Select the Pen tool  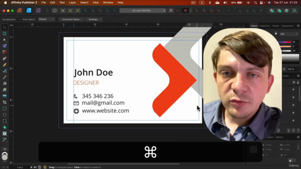(5, 58)
